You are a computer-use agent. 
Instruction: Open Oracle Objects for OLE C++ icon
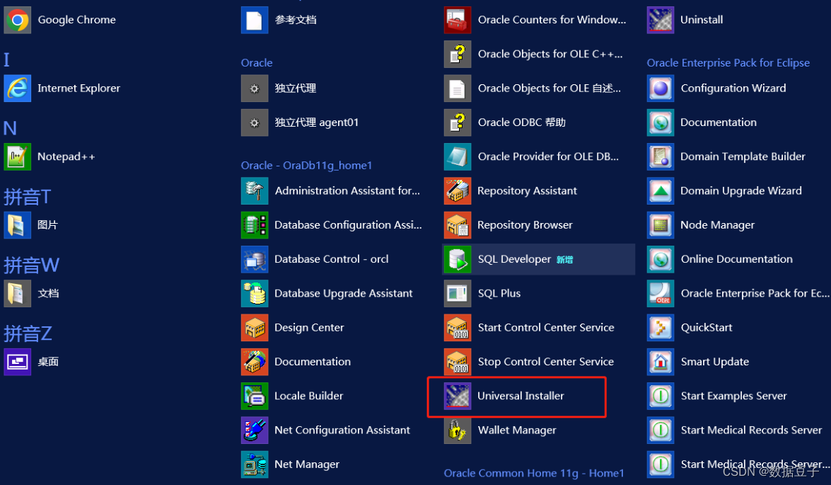[458, 54]
